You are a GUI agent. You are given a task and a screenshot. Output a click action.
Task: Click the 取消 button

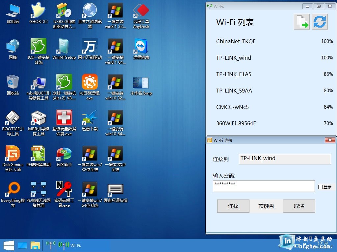pyautogui.click(x=299, y=206)
